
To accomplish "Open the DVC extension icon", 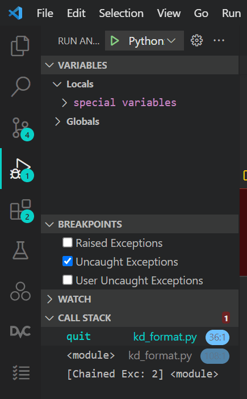I will 20,331.
